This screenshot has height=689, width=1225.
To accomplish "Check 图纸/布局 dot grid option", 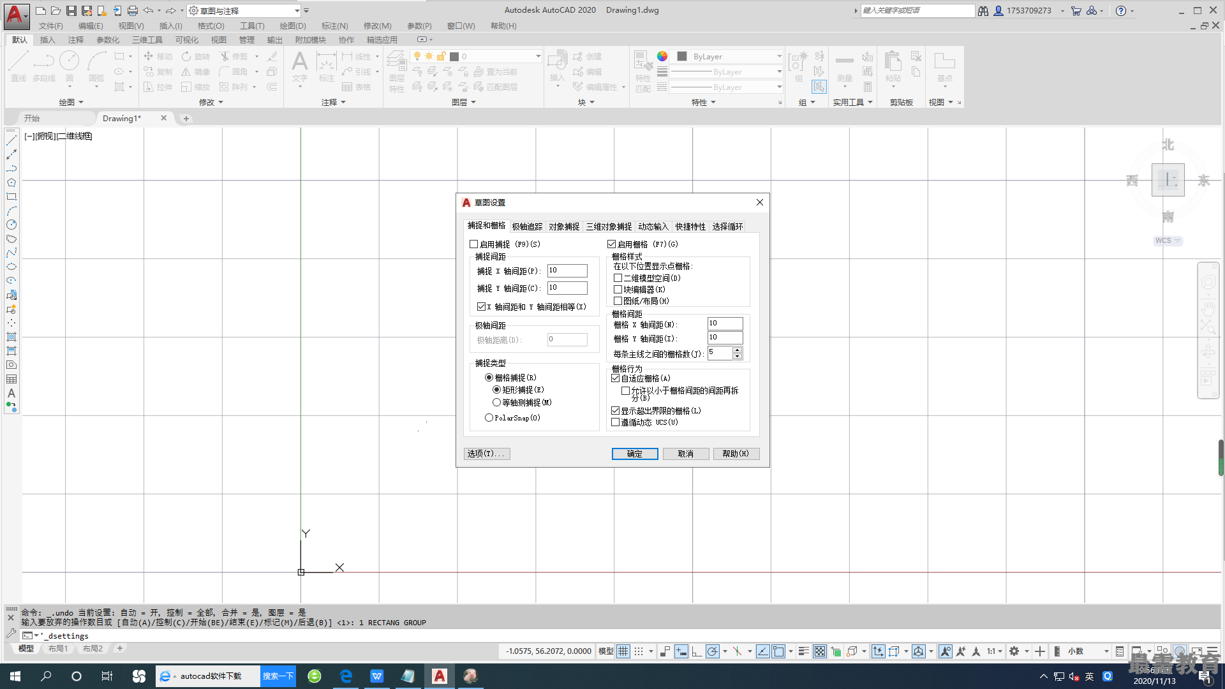I will 618,301.
